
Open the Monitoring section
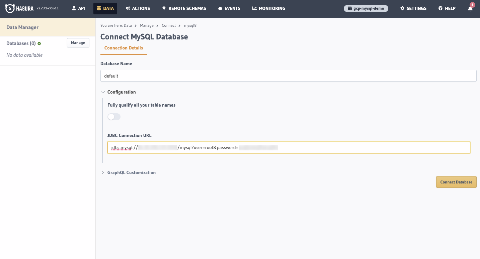click(x=269, y=8)
